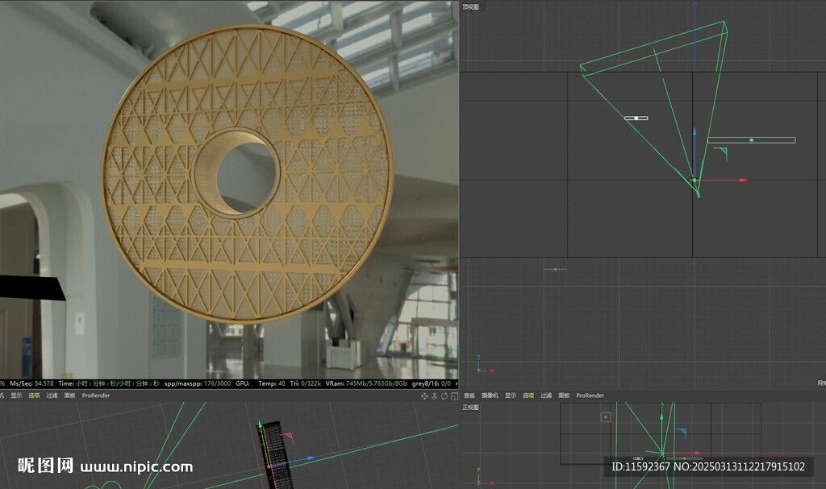
Task: Select the red X-axis arrow in top view
Action: coord(743,180)
